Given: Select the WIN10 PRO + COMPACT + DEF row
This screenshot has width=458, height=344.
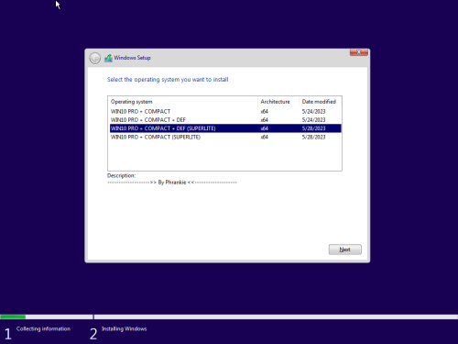Looking at the screenshot, I should pos(225,120).
